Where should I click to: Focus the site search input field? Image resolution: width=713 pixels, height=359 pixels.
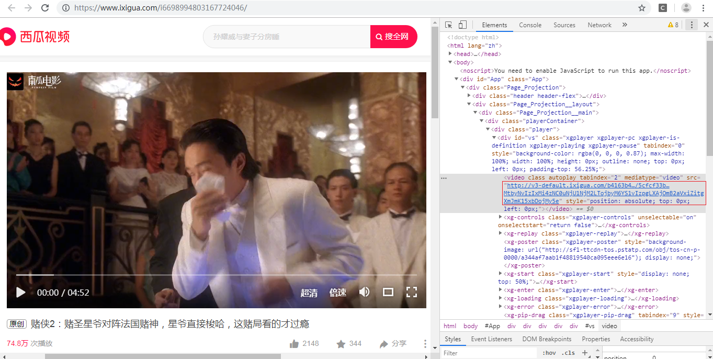[x=287, y=37]
